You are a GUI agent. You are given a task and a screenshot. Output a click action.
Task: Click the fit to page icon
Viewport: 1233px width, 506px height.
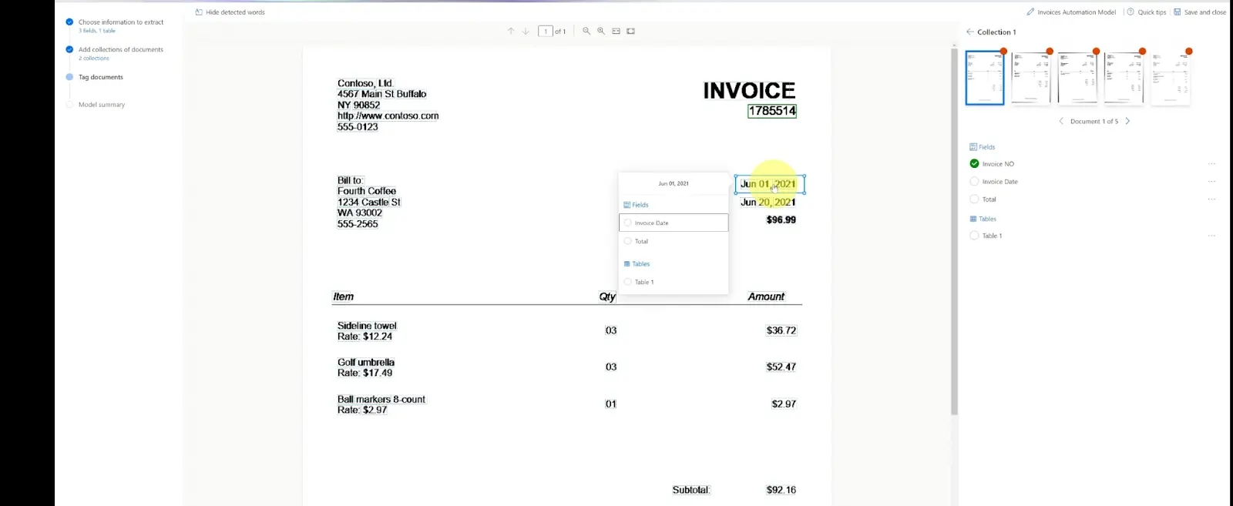click(x=630, y=32)
